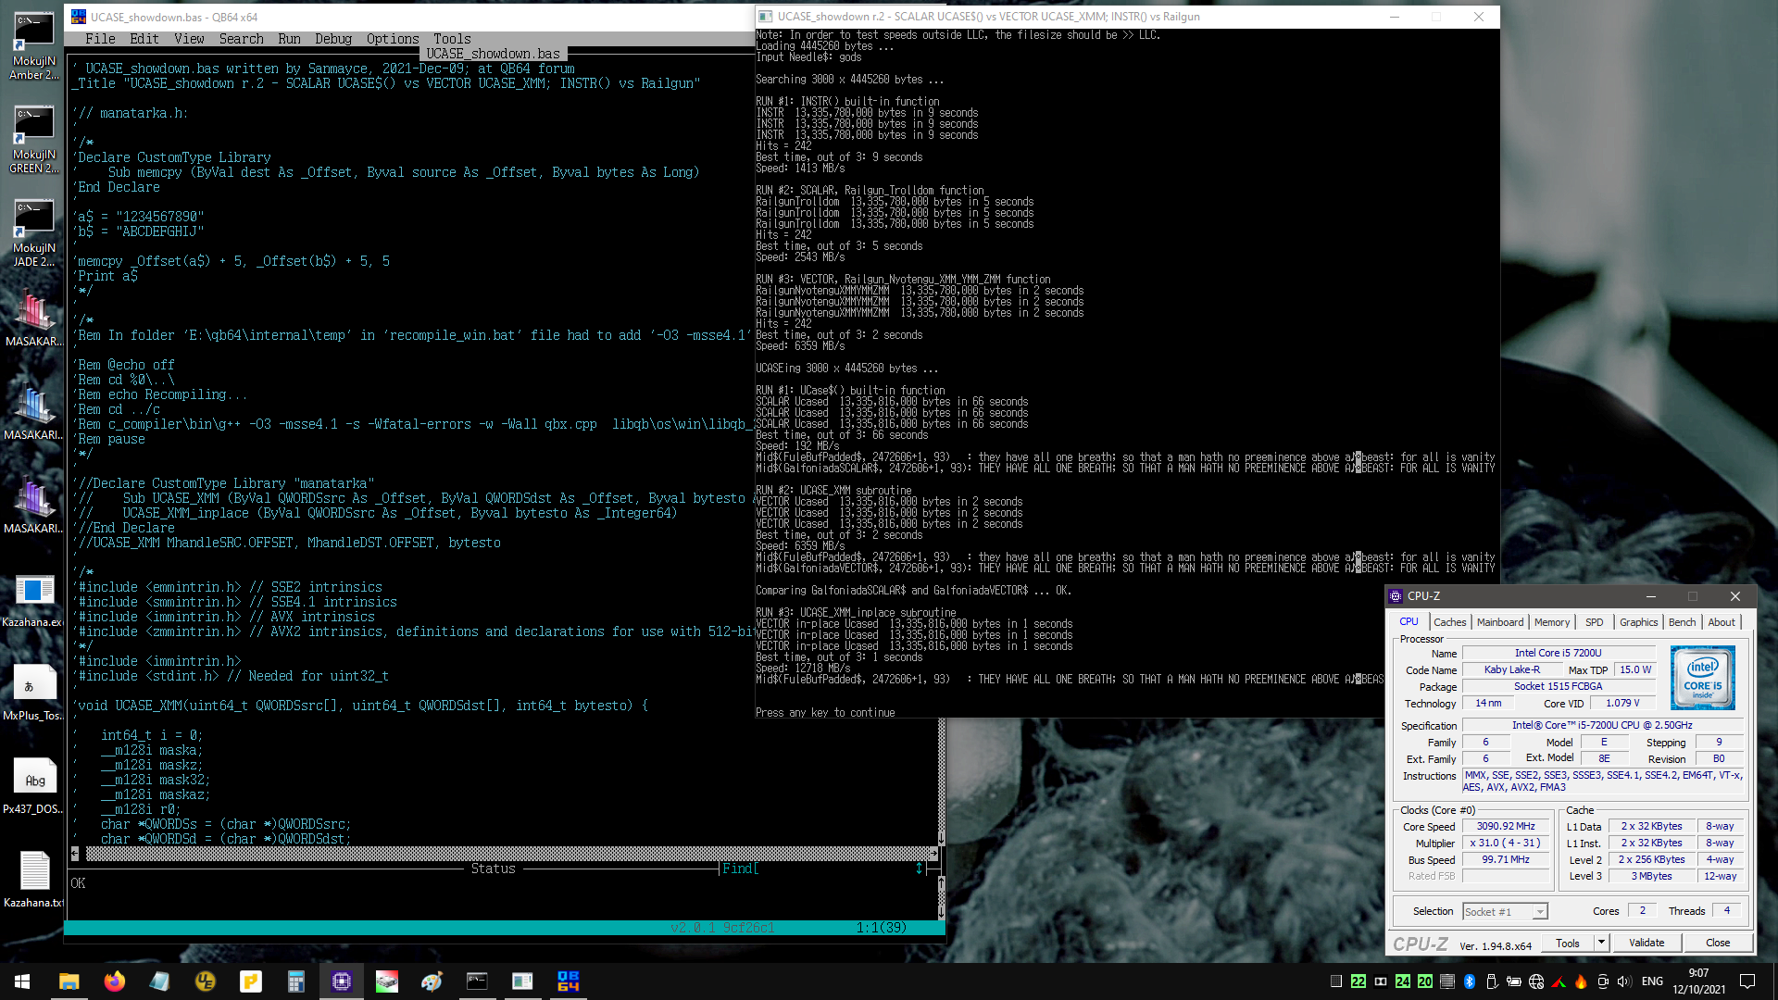1778x1000 pixels.
Task: Click the CPU-Z taskbar icon
Action: pyautogui.click(x=341, y=981)
